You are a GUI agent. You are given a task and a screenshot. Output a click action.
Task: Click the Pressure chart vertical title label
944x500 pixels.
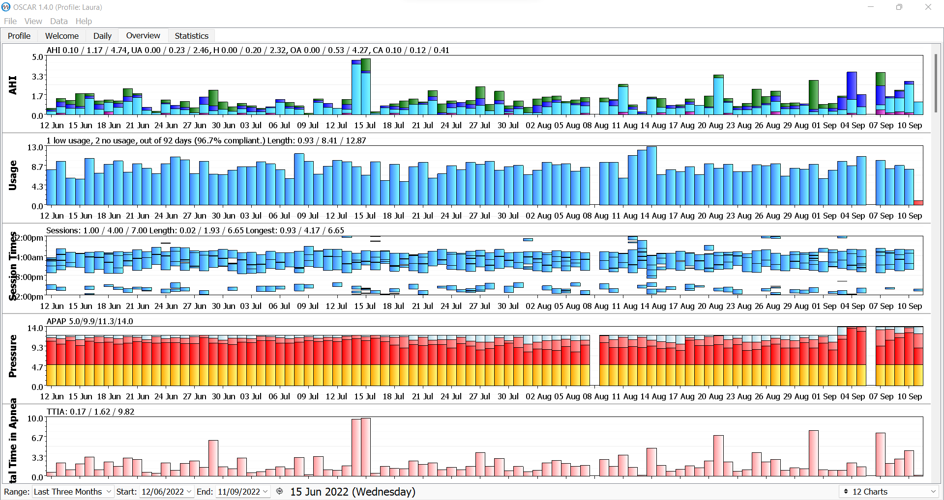pyautogui.click(x=13, y=356)
